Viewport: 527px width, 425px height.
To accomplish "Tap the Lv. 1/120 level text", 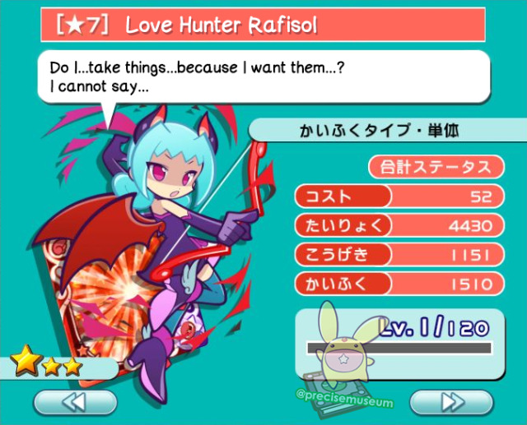I will tap(434, 328).
